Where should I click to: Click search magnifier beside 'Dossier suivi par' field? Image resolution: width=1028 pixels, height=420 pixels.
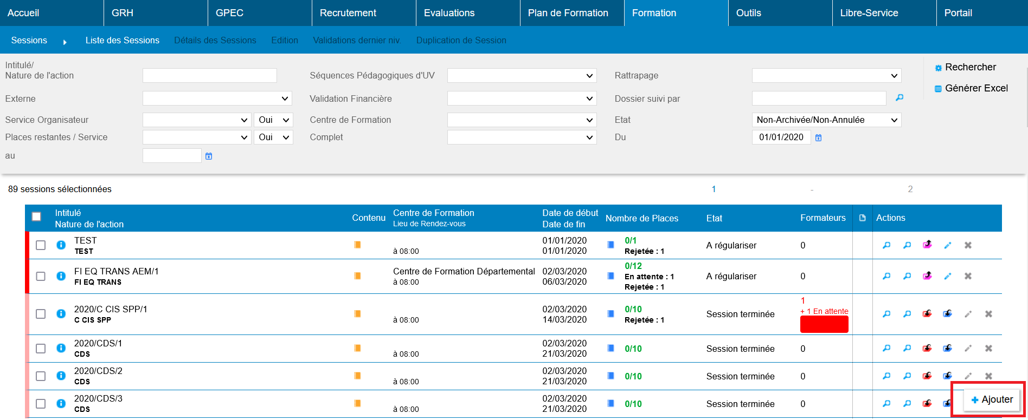tap(900, 98)
